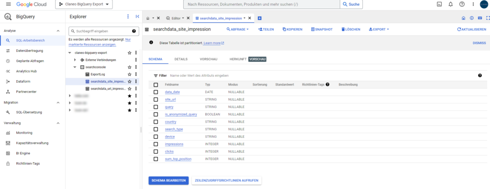Switch to the HERKUNFT tab

coord(238,59)
